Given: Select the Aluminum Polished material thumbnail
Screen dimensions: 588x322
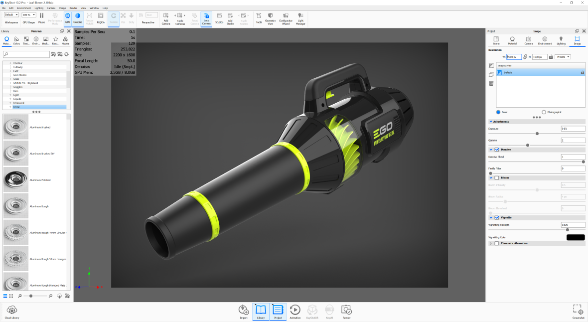Looking at the screenshot, I should (x=15, y=180).
